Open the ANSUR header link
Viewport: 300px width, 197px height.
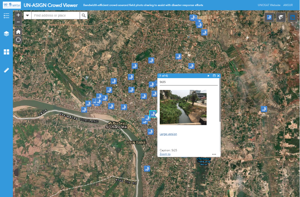point(288,5)
